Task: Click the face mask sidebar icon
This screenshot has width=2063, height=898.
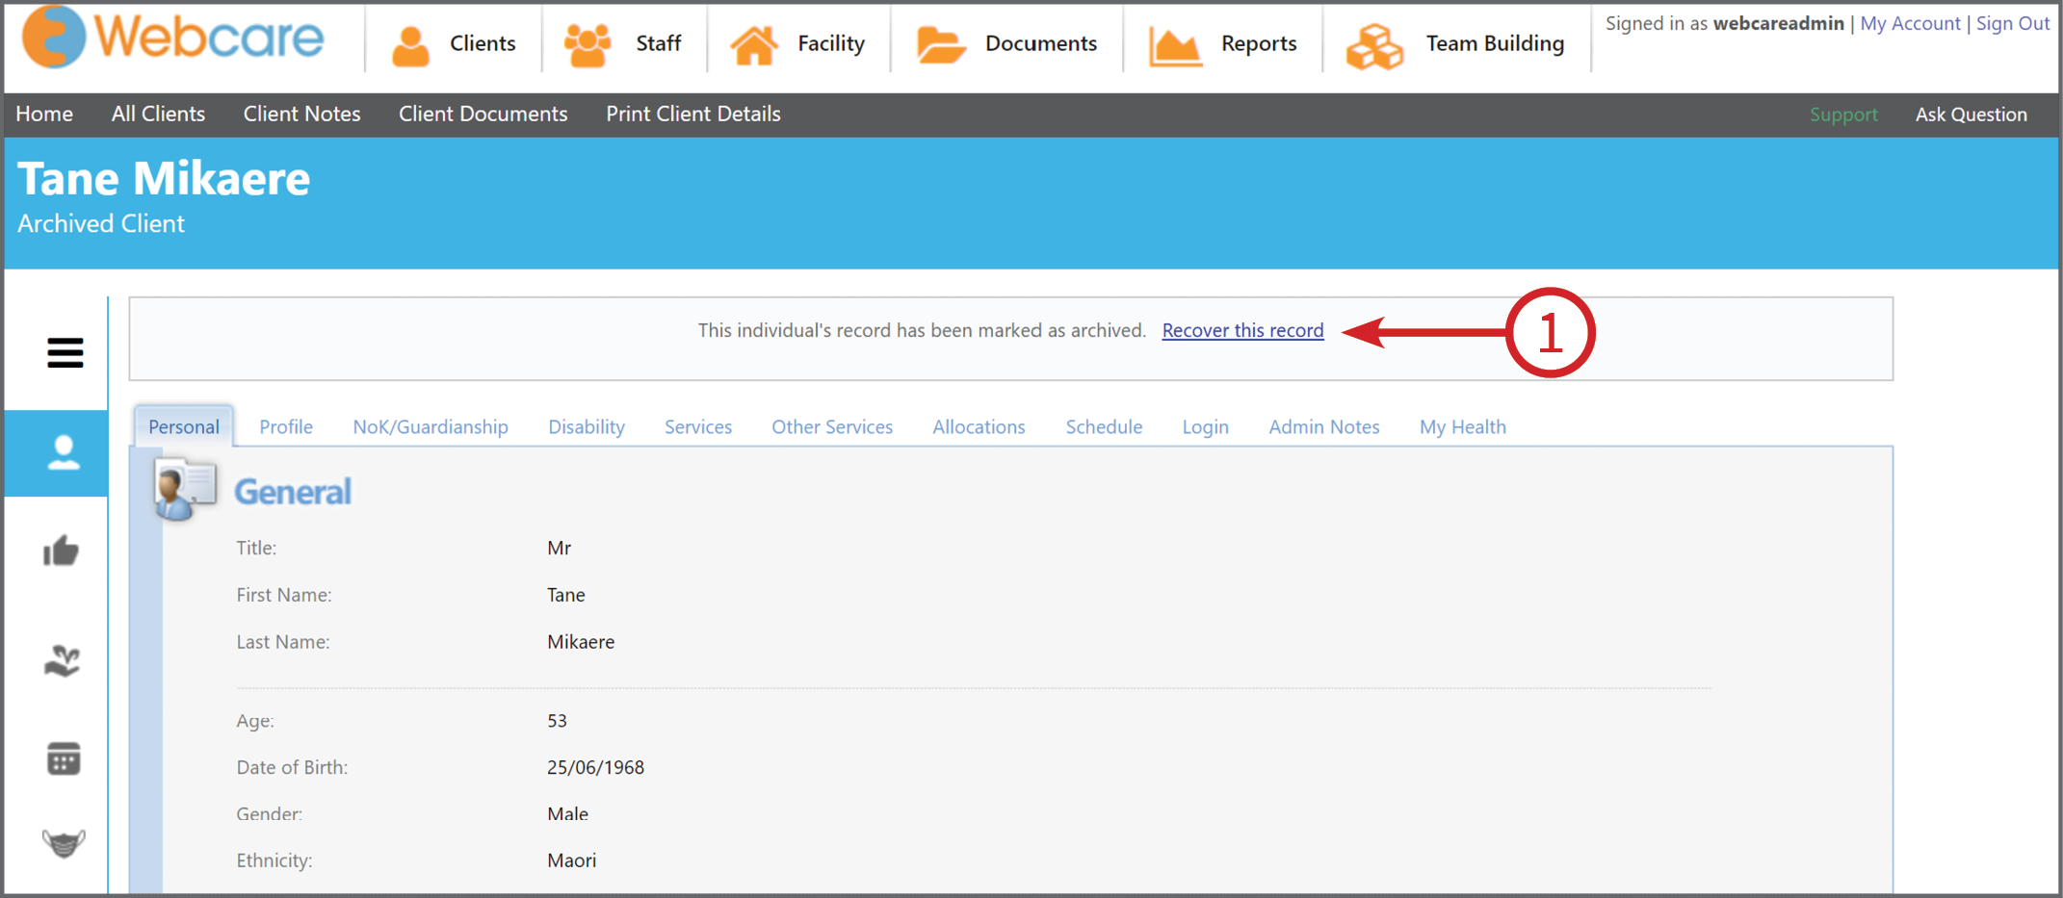Action: tap(64, 843)
